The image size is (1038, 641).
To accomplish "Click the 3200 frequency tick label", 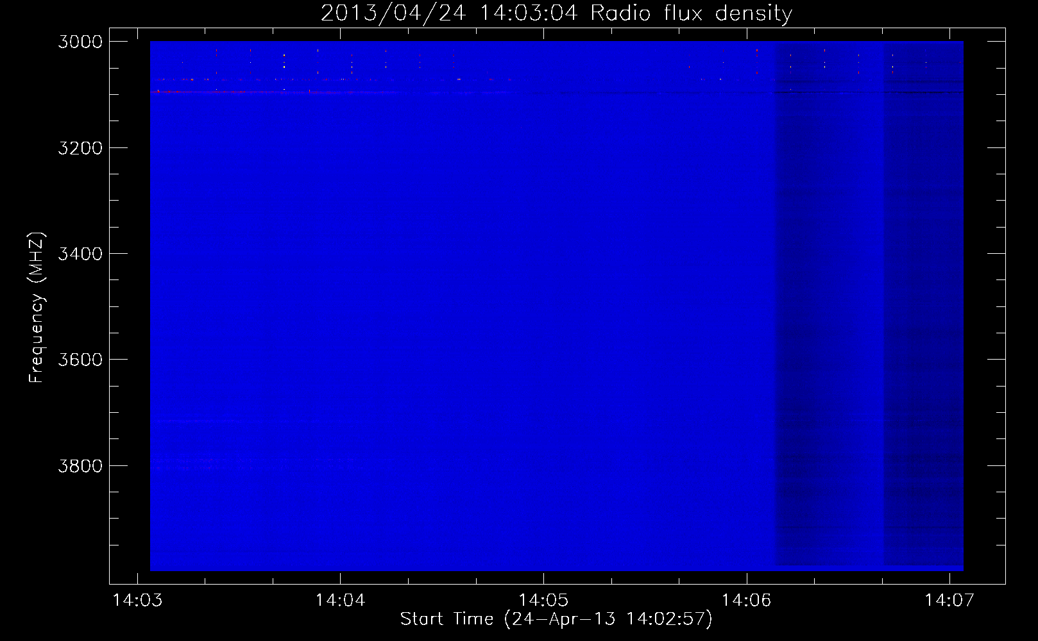I will [80, 148].
